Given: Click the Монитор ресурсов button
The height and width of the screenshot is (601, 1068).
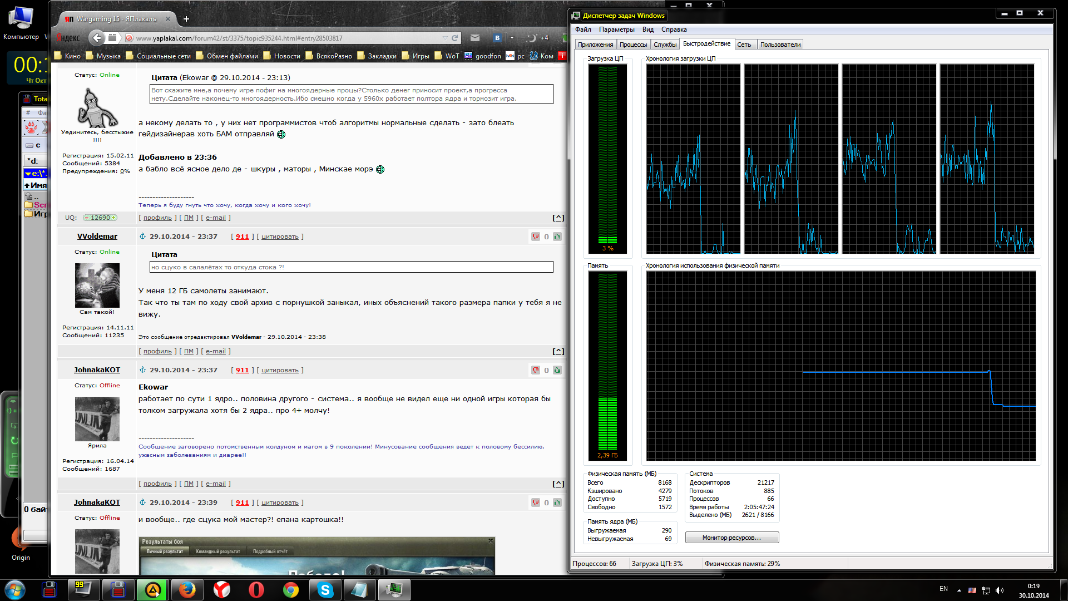Looking at the screenshot, I should click(x=732, y=538).
